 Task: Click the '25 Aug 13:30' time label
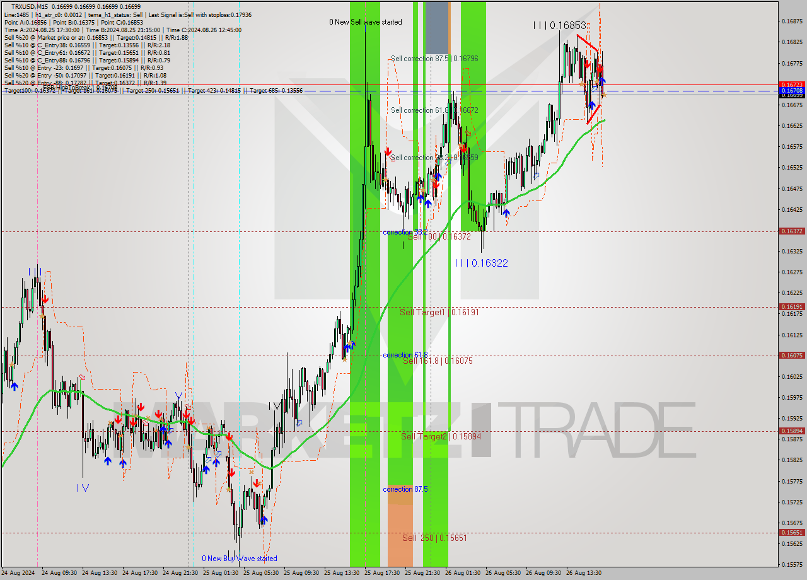pyautogui.click(x=342, y=573)
